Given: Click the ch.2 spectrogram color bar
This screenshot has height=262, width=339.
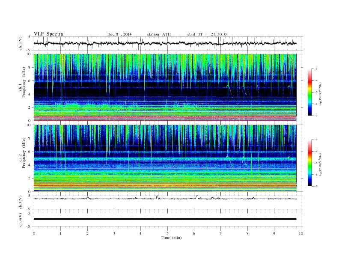Looking at the screenshot, I should pyautogui.click(x=309, y=163).
